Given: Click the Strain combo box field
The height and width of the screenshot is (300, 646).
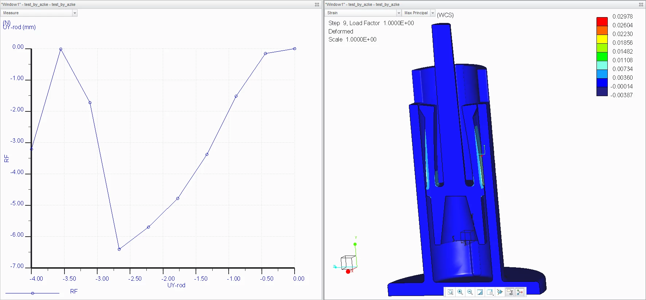Looking at the screenshot, I should tap(363, 13).
